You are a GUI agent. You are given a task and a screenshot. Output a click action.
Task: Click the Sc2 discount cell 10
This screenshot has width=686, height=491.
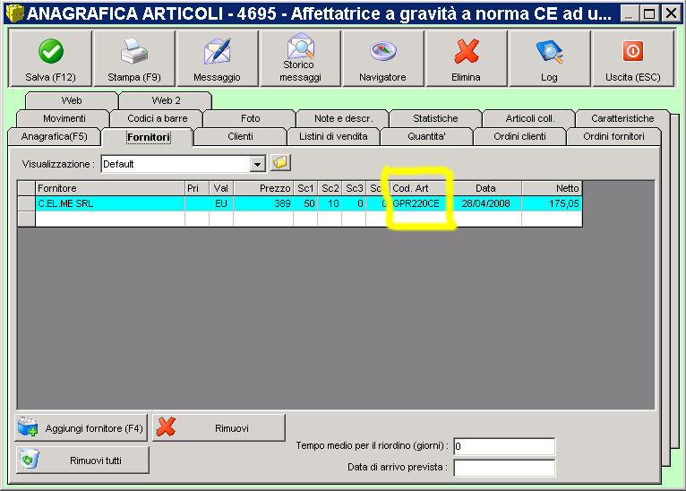pos(330,203)
